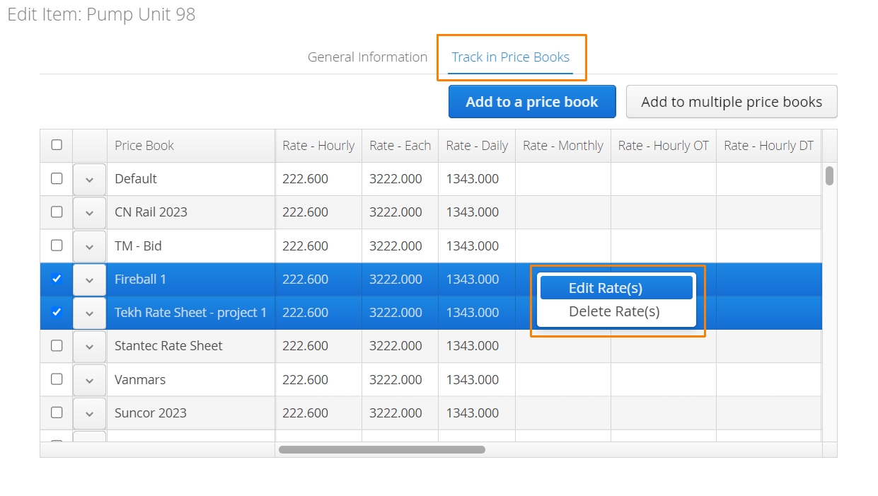Screen dimensions: 878x496
Task: Sort by Rate - Hourly column header
Action: click(318, 146)
